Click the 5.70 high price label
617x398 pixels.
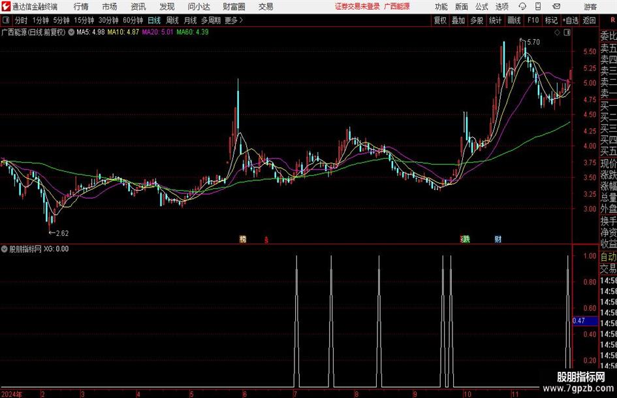(533, 42)
